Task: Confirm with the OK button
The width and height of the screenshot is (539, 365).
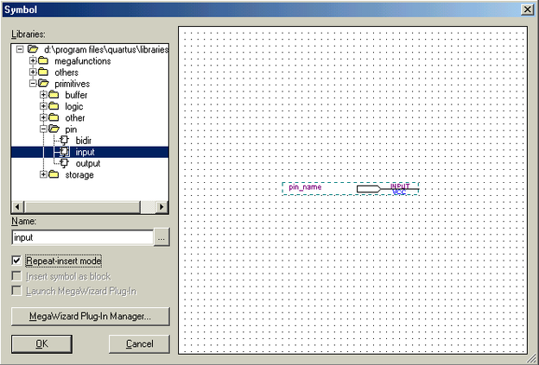Action: [41, 343]
